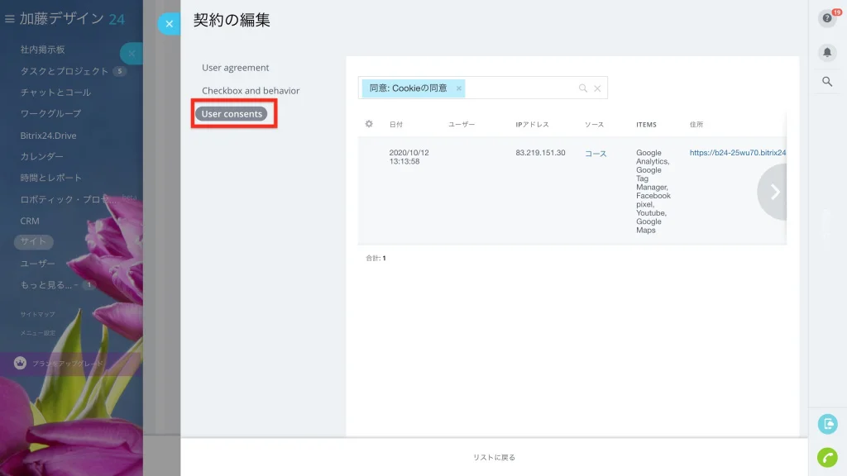
Task: Click the filter search magnifier icon
Action: pyautogui.click(x=583, y=88)
